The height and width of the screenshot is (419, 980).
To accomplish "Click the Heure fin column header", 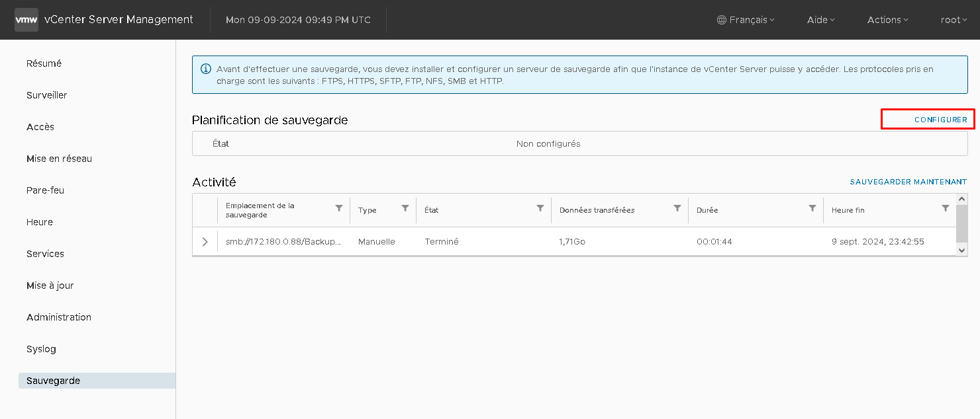I will tap(848, 210).
